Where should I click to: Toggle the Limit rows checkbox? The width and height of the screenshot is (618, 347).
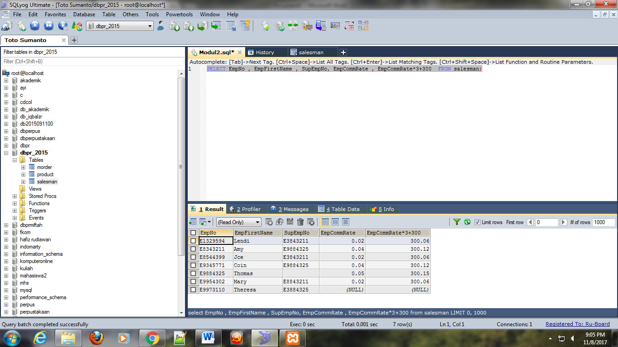pyautogui.click(x=477, y=222)
